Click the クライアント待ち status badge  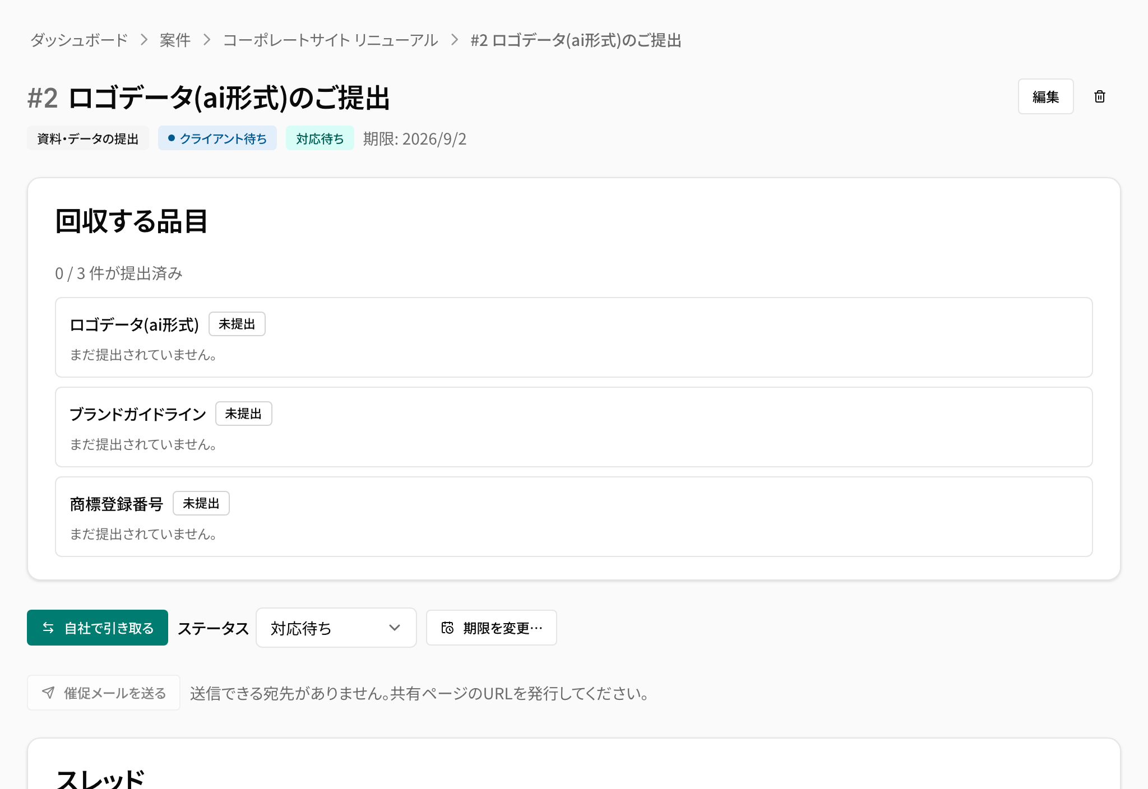pyautogui.click(x=217, y=138)
